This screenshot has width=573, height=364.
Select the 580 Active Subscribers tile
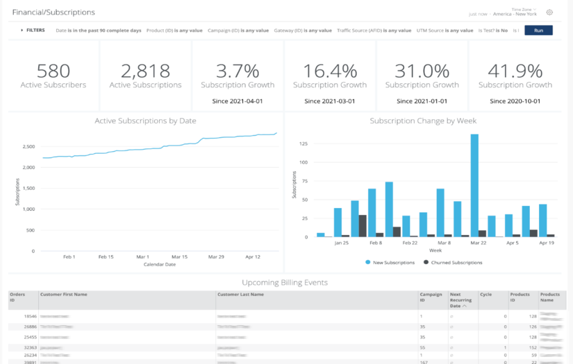tap(53, 76)
